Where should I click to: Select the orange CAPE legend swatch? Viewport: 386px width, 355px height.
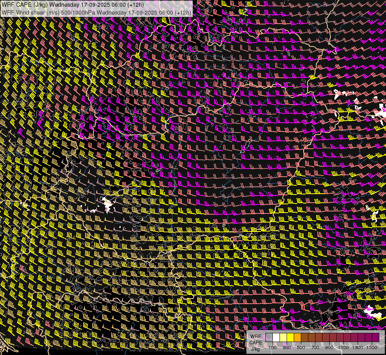(297, 338)
